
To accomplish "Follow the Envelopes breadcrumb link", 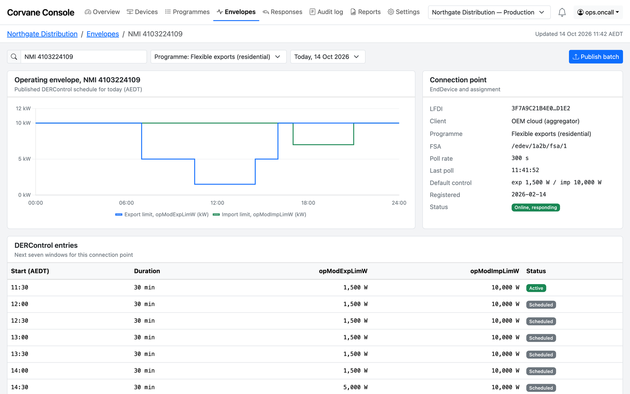I will (x=103, y=34).
